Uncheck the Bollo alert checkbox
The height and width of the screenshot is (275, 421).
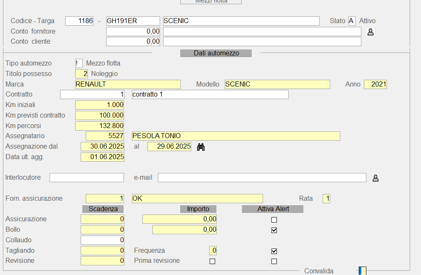(x=274, y=230)
